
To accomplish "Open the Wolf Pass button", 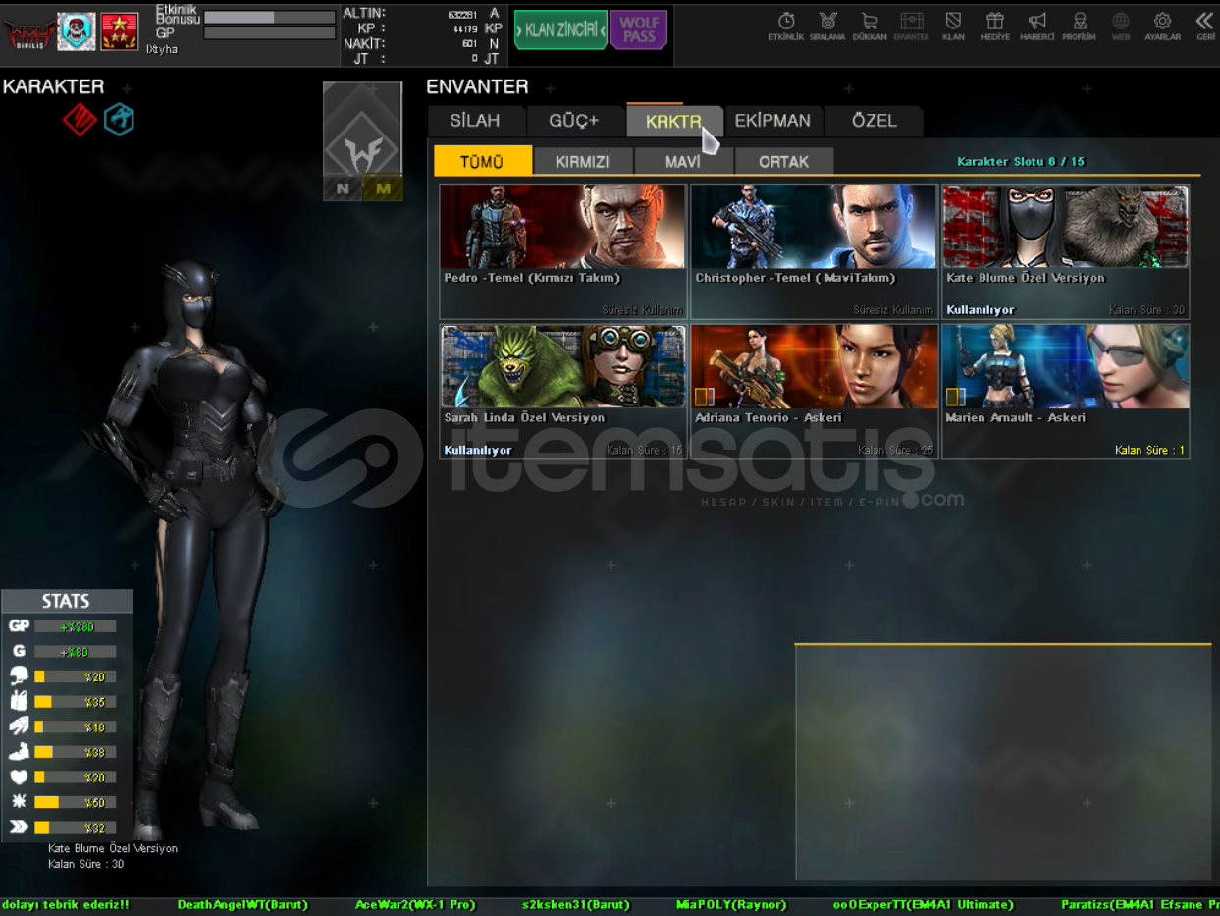I will coord(638,29).
